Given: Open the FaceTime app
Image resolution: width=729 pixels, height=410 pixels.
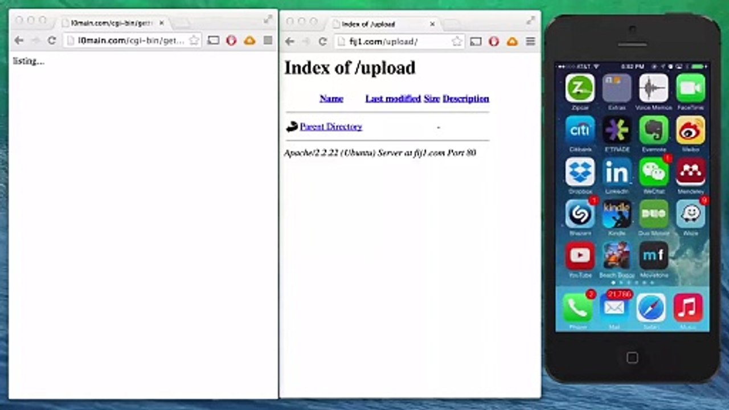Looking at the screenshot, I should [x=690, y=88].
